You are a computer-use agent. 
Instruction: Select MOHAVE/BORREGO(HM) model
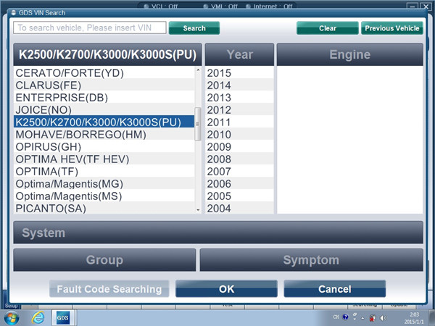point(104,135)
